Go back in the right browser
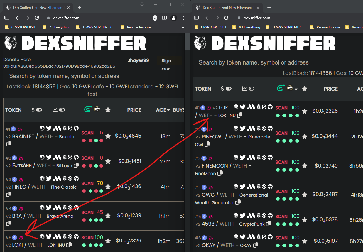Screen dimensions: 363x252 tap(207, 18)
